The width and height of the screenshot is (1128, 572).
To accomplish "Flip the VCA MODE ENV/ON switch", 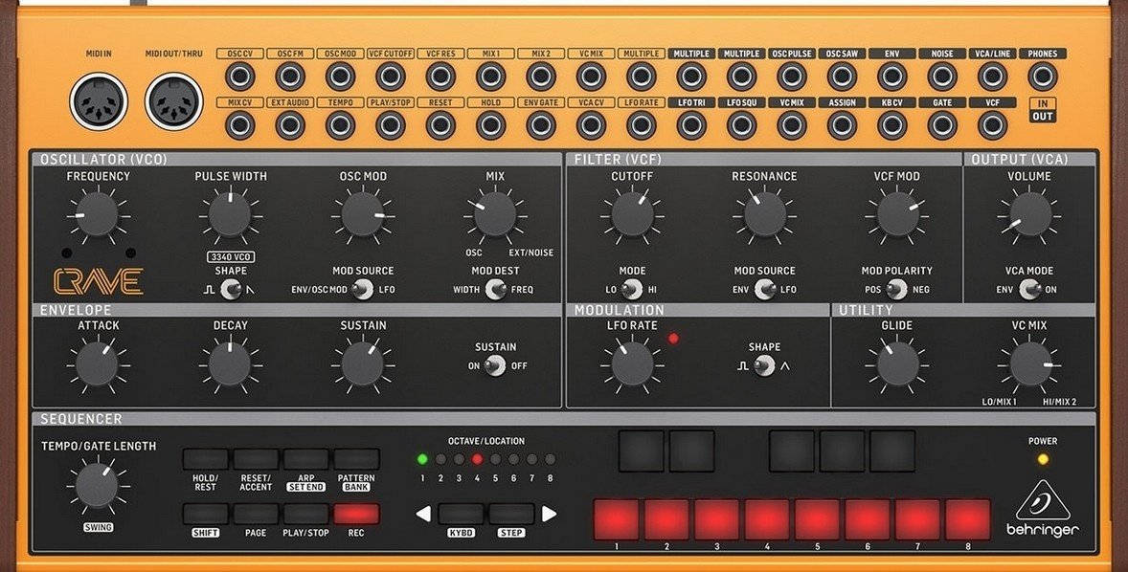I will [1029, 290].
